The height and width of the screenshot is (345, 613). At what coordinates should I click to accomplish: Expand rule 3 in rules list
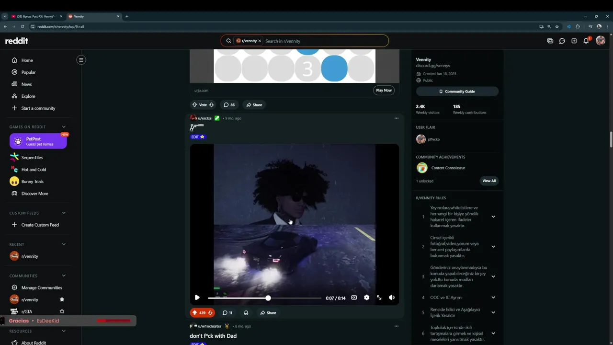(493, 276)
